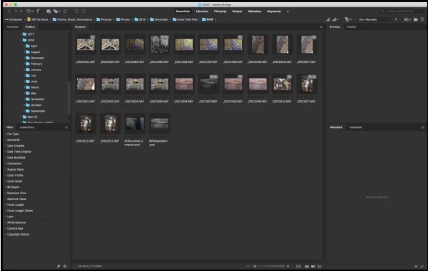Expand the File Type filter
428x271 pixels.
tap(13, 134)
